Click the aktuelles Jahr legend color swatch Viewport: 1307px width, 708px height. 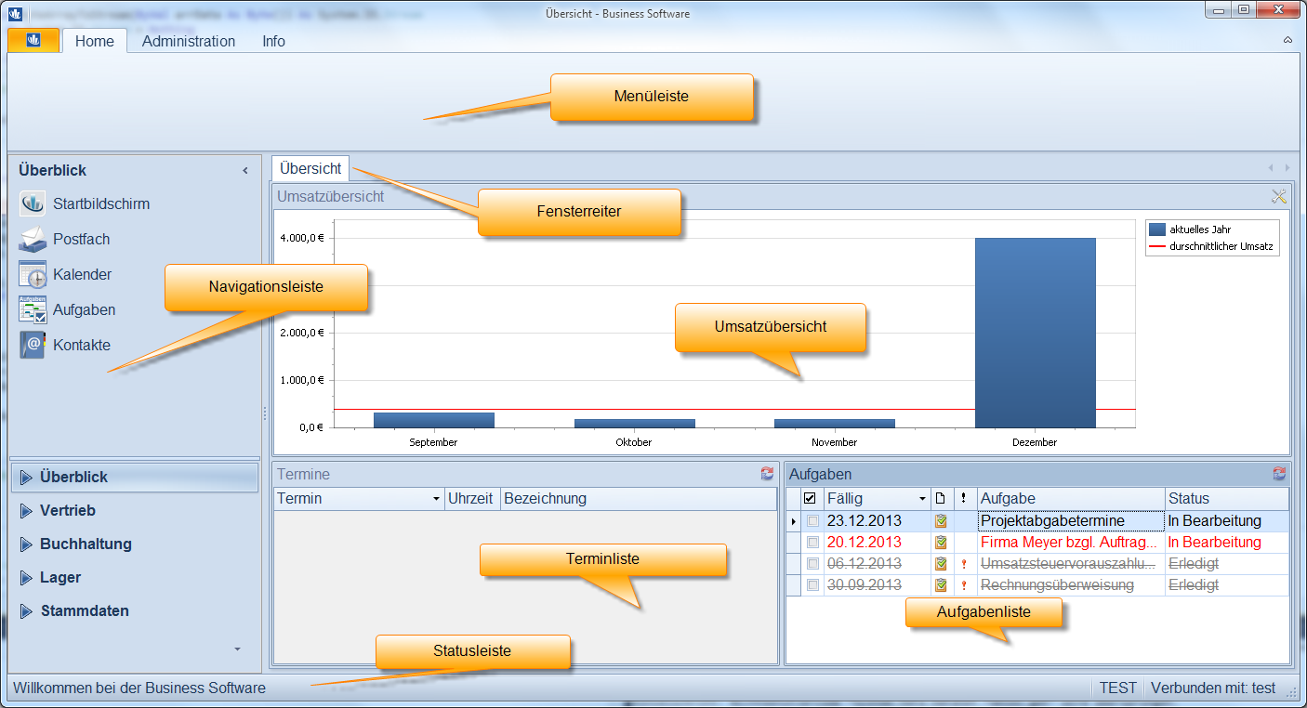point(1157,229)
